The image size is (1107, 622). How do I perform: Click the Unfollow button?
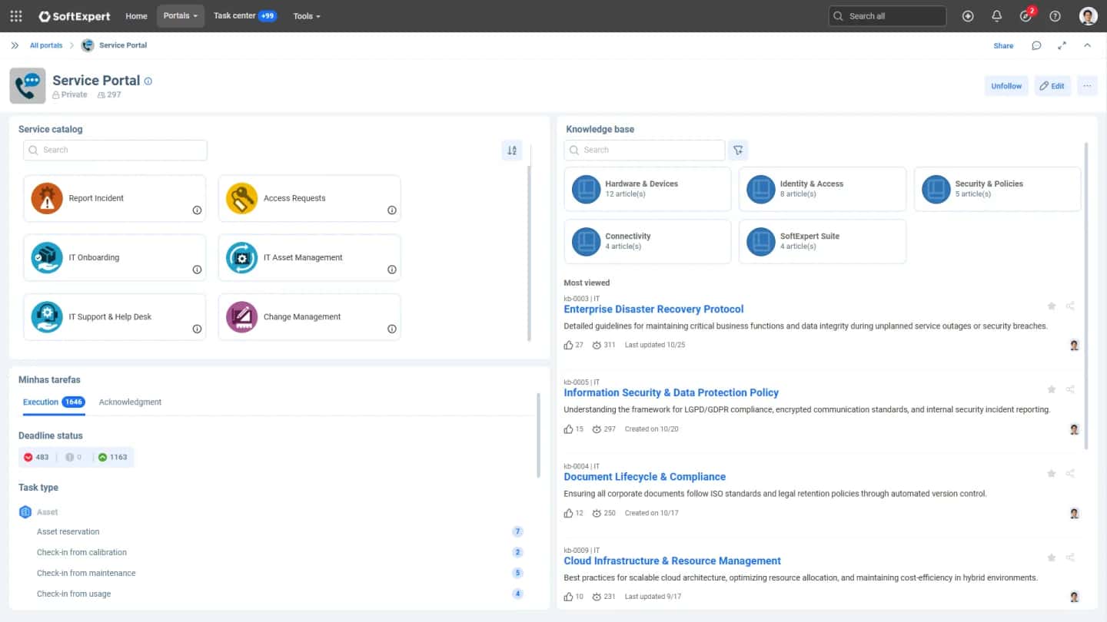pos(1006,86)
